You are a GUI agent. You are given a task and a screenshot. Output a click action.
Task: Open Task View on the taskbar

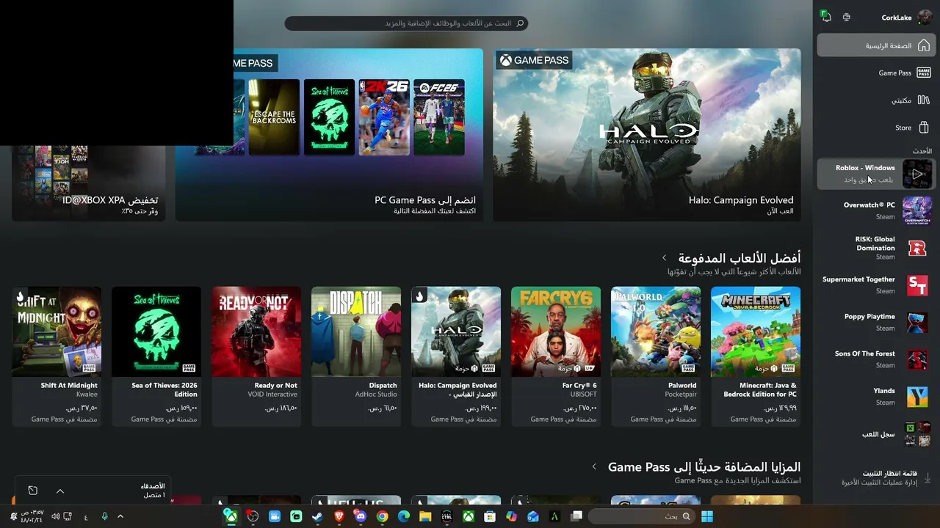pyautogui.click(x=576, y=517)
